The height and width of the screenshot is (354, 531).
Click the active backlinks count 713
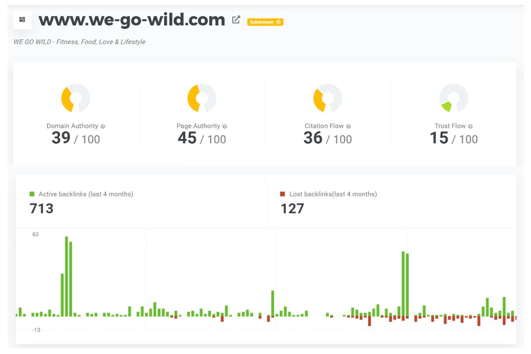[42, 208]
